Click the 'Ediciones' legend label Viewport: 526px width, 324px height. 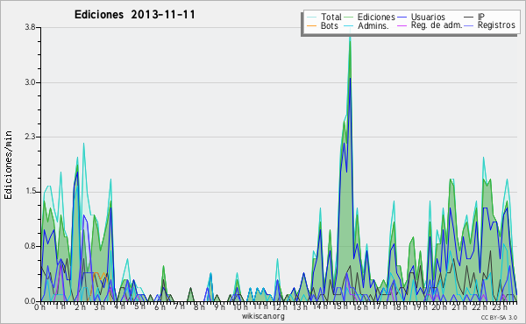(376, 17)
